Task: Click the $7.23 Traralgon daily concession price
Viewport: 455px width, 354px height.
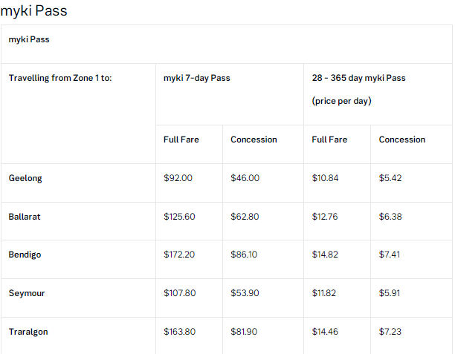Action: point(390,332)
